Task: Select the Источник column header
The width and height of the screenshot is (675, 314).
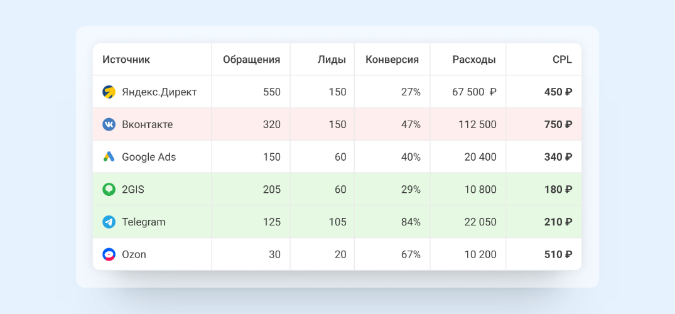Action: click(126, 60)
